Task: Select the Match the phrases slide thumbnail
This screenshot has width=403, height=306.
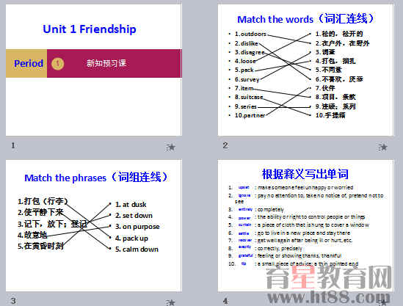Action: (x=94, y=225)
